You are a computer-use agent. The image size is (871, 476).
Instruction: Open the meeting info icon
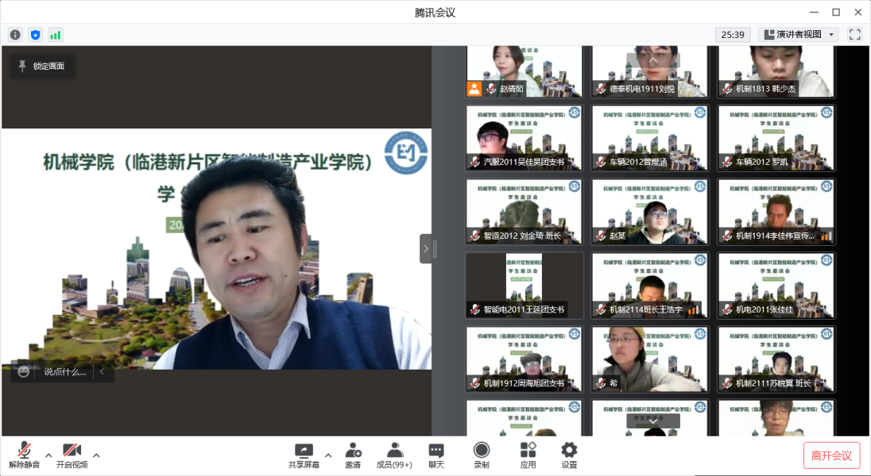tap(15, 35)
